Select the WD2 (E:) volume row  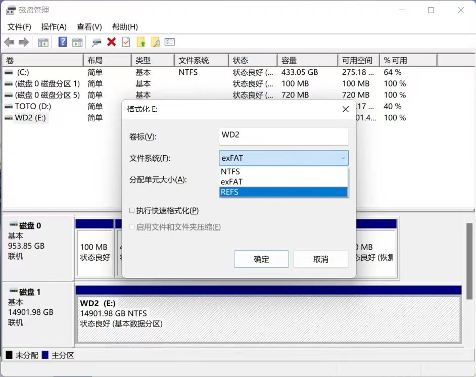(30, 118)
